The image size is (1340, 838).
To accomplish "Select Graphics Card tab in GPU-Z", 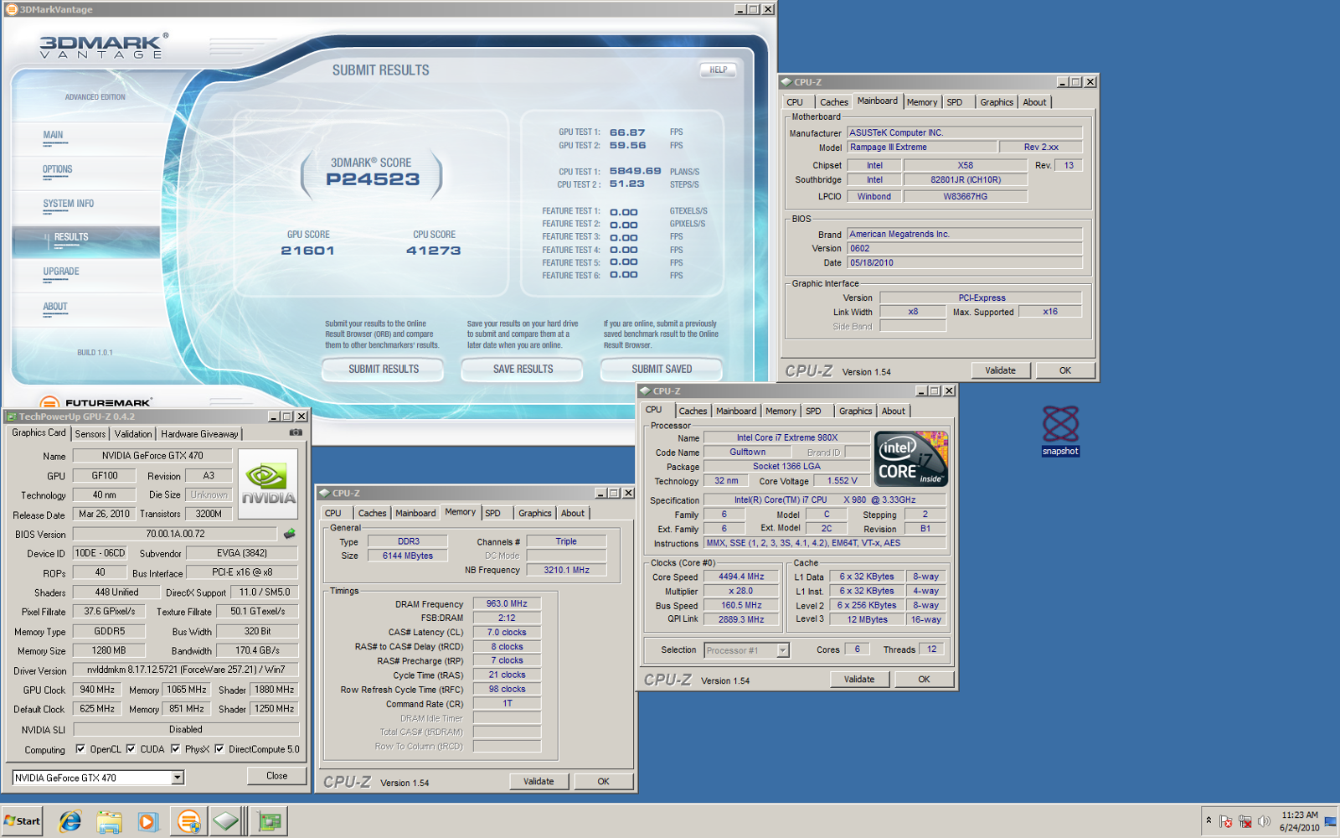I will 39,433.
